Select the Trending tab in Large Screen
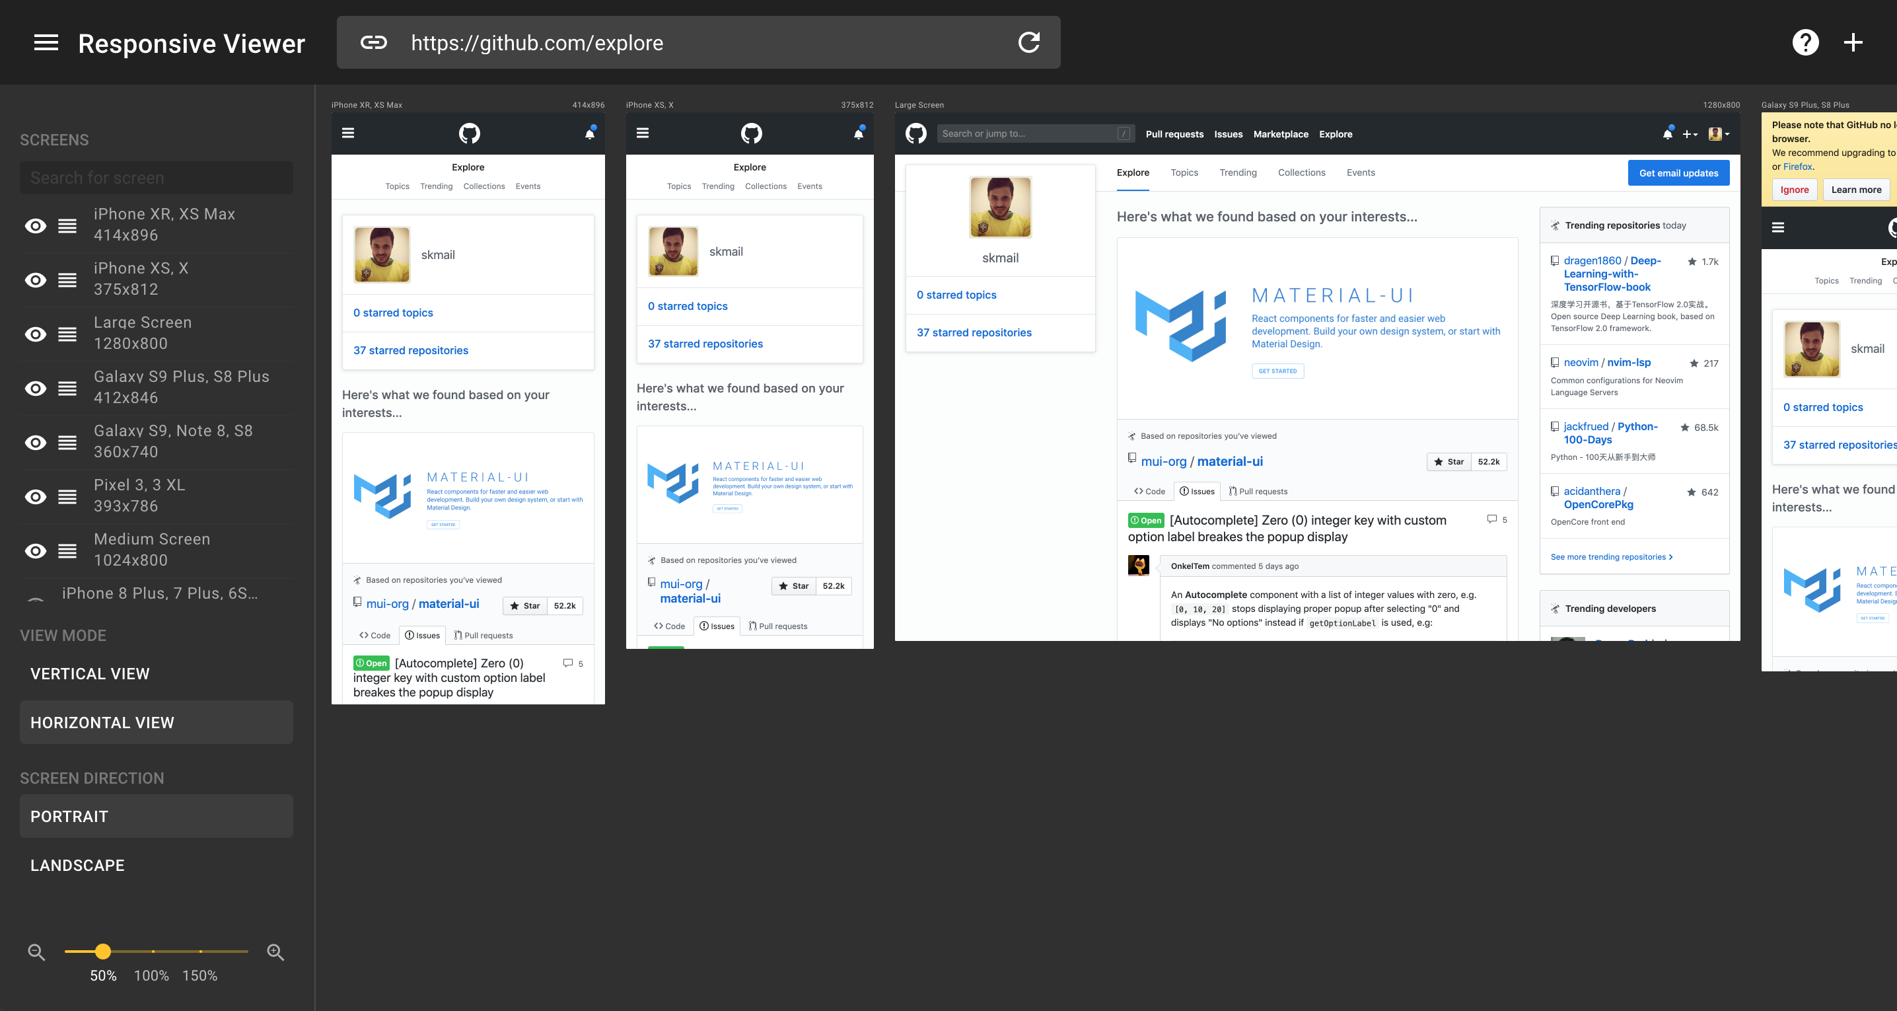Image resolution: width=1897 pixels, height=1011 pixels. click(1237, 172)
